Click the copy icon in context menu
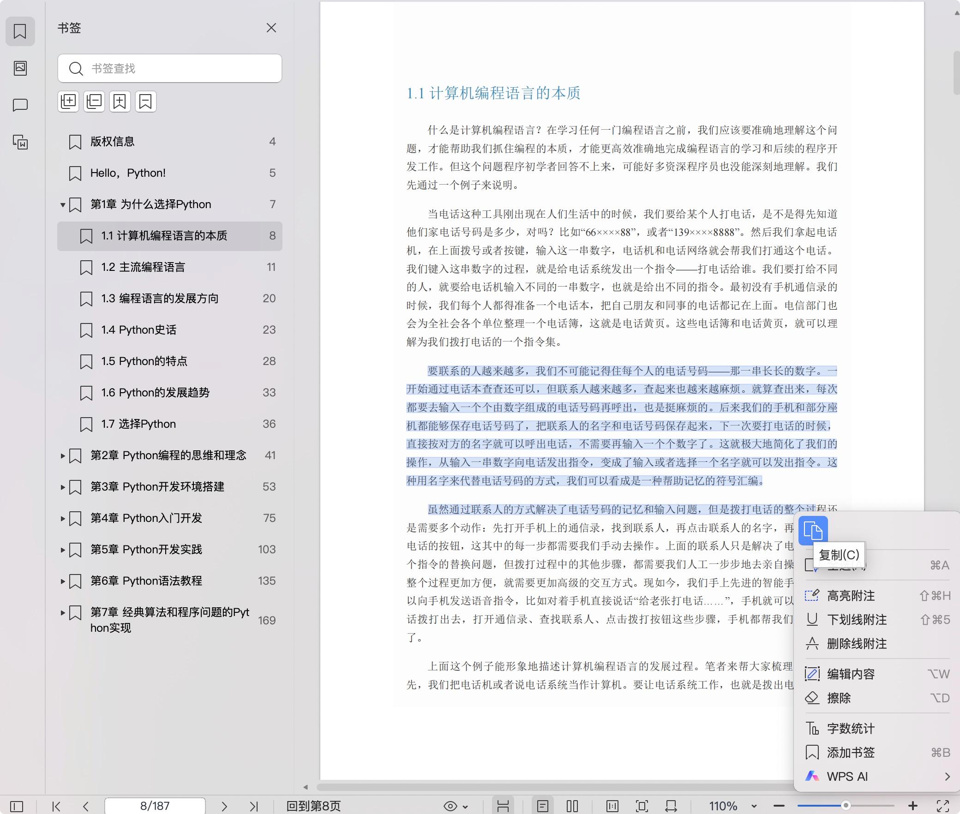960x814 pixels. tap(813, 530)
